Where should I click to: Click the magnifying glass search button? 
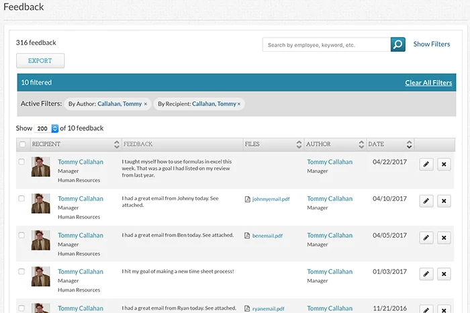[x=397, y=44]
